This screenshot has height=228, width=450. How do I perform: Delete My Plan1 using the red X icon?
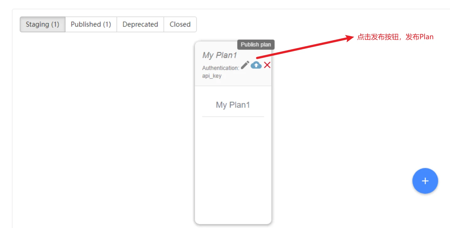267,65
